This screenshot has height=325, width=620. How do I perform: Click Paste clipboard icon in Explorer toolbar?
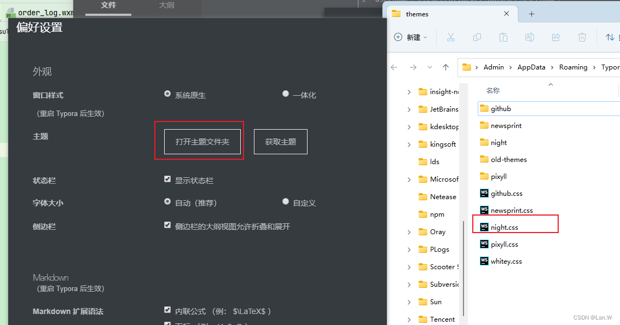point(503,37)
